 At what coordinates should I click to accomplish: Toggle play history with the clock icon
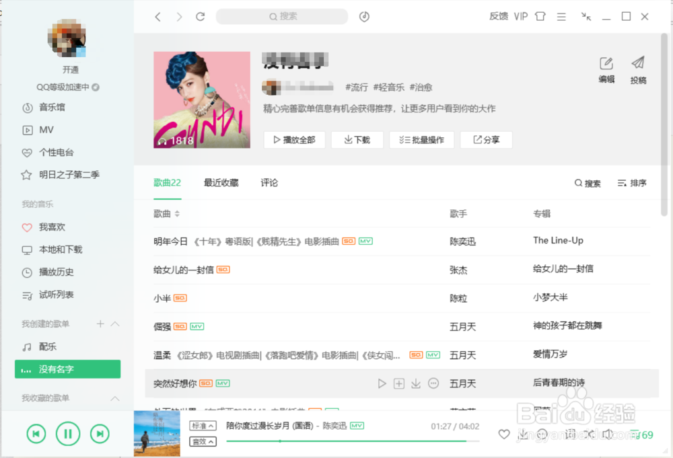tap(364, 16)
